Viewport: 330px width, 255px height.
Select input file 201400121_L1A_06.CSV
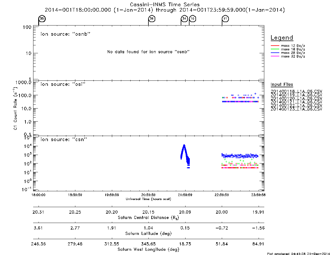tap(296, 102)
